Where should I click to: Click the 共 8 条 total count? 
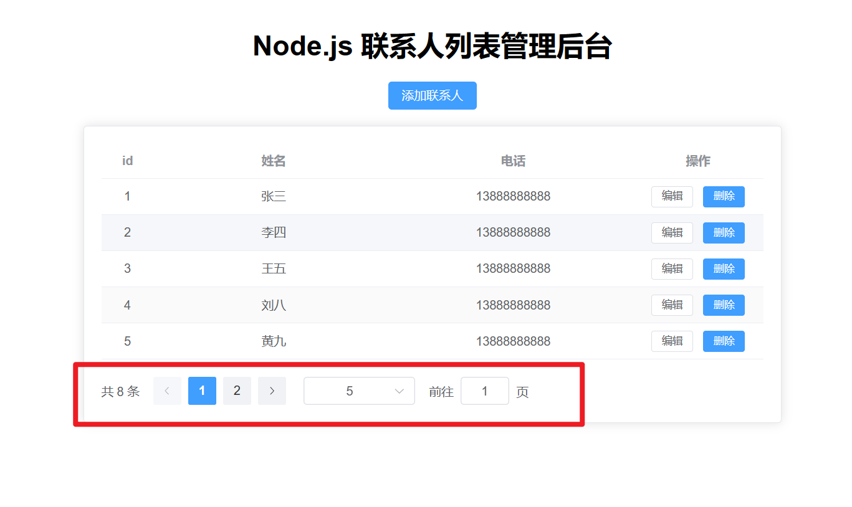coord(120,391)
